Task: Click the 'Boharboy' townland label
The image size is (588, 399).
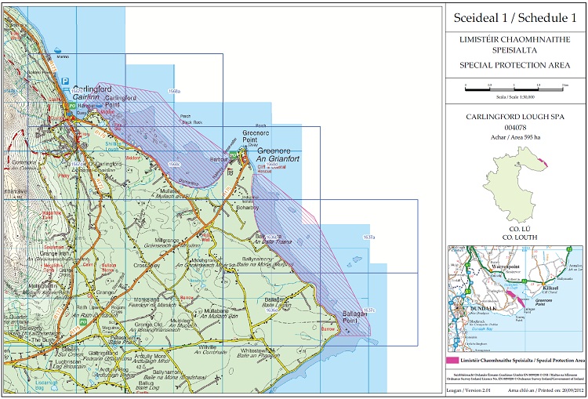Action: pos(246,207)
